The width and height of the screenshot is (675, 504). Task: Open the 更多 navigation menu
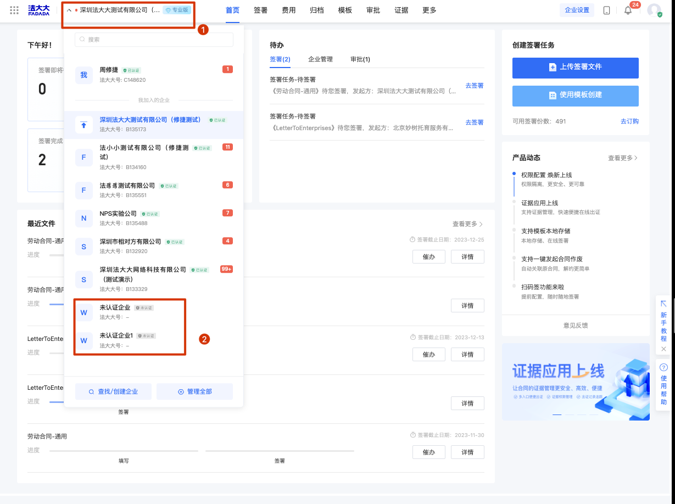[429, 10]
